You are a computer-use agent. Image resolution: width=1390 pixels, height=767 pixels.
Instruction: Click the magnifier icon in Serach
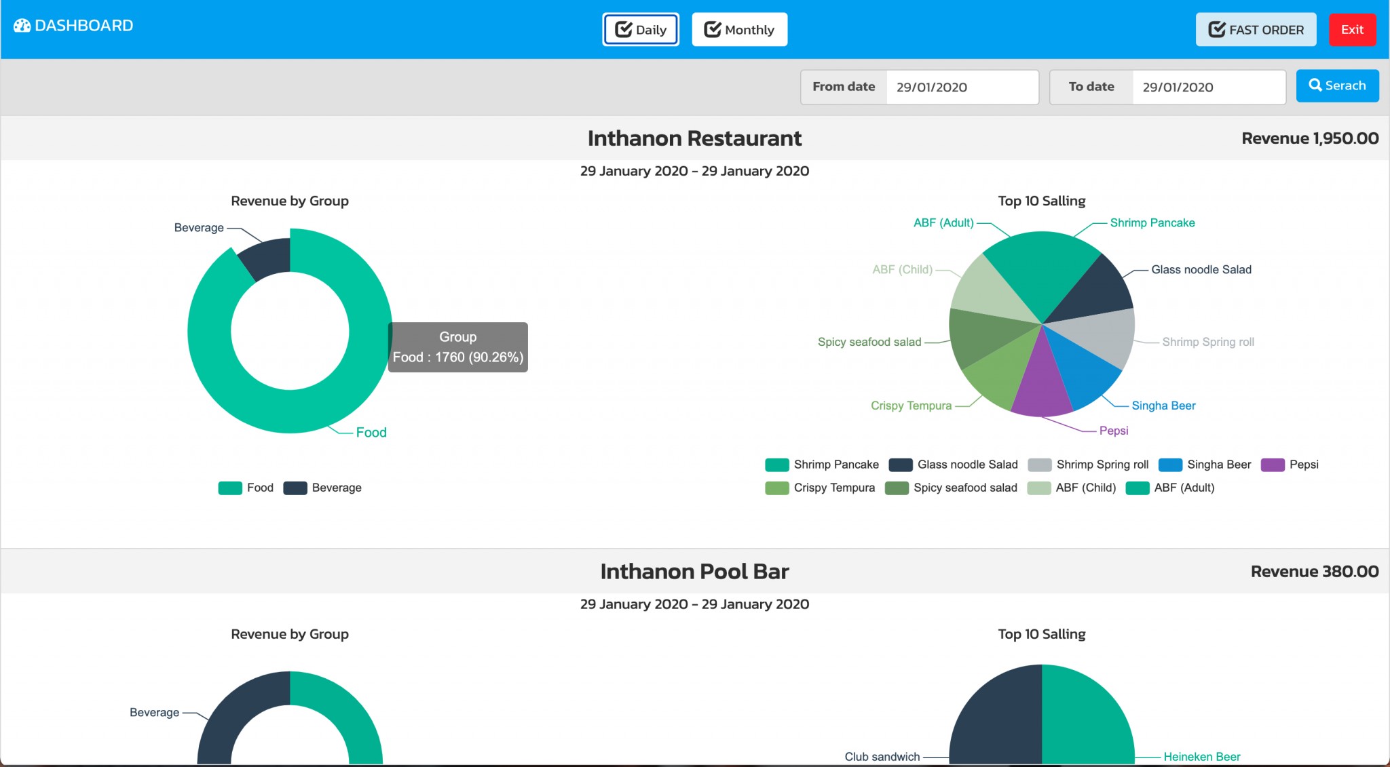click(x=1315, y=85)
